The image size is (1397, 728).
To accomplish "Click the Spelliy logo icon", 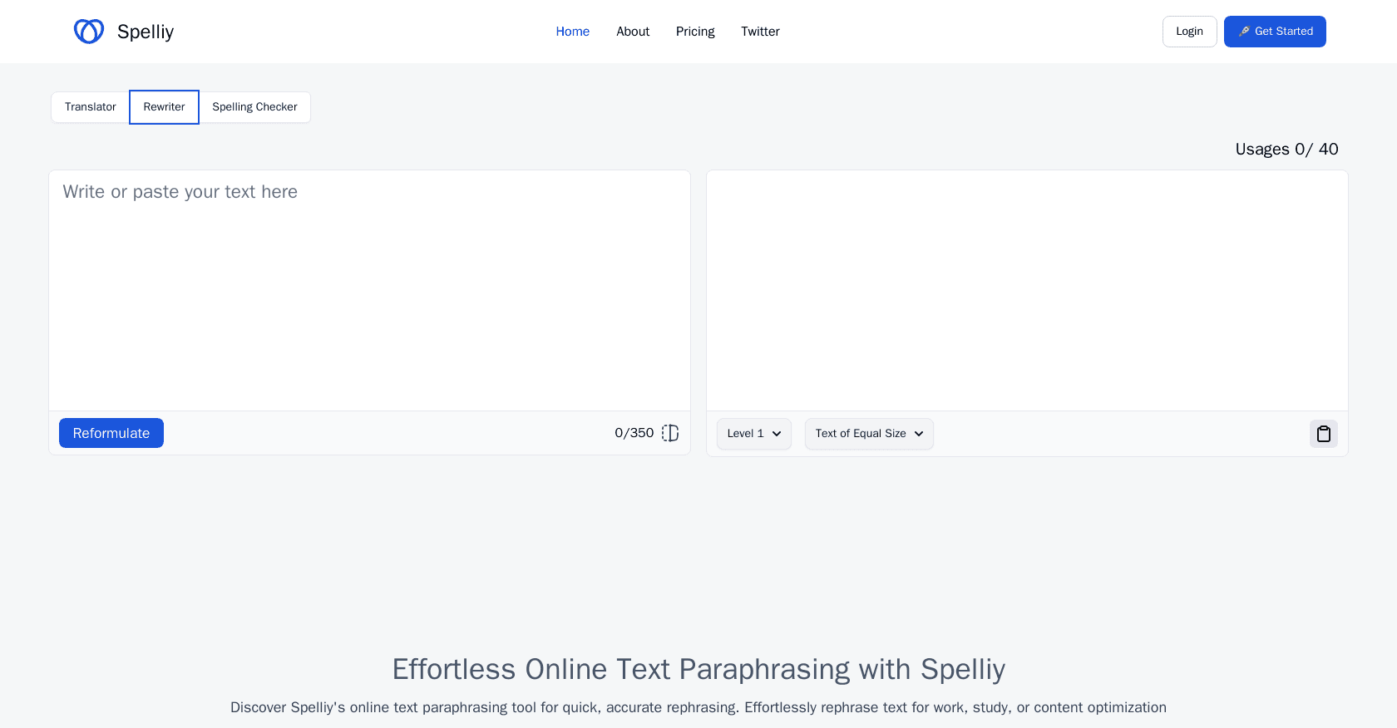I will tap(89, 32).
